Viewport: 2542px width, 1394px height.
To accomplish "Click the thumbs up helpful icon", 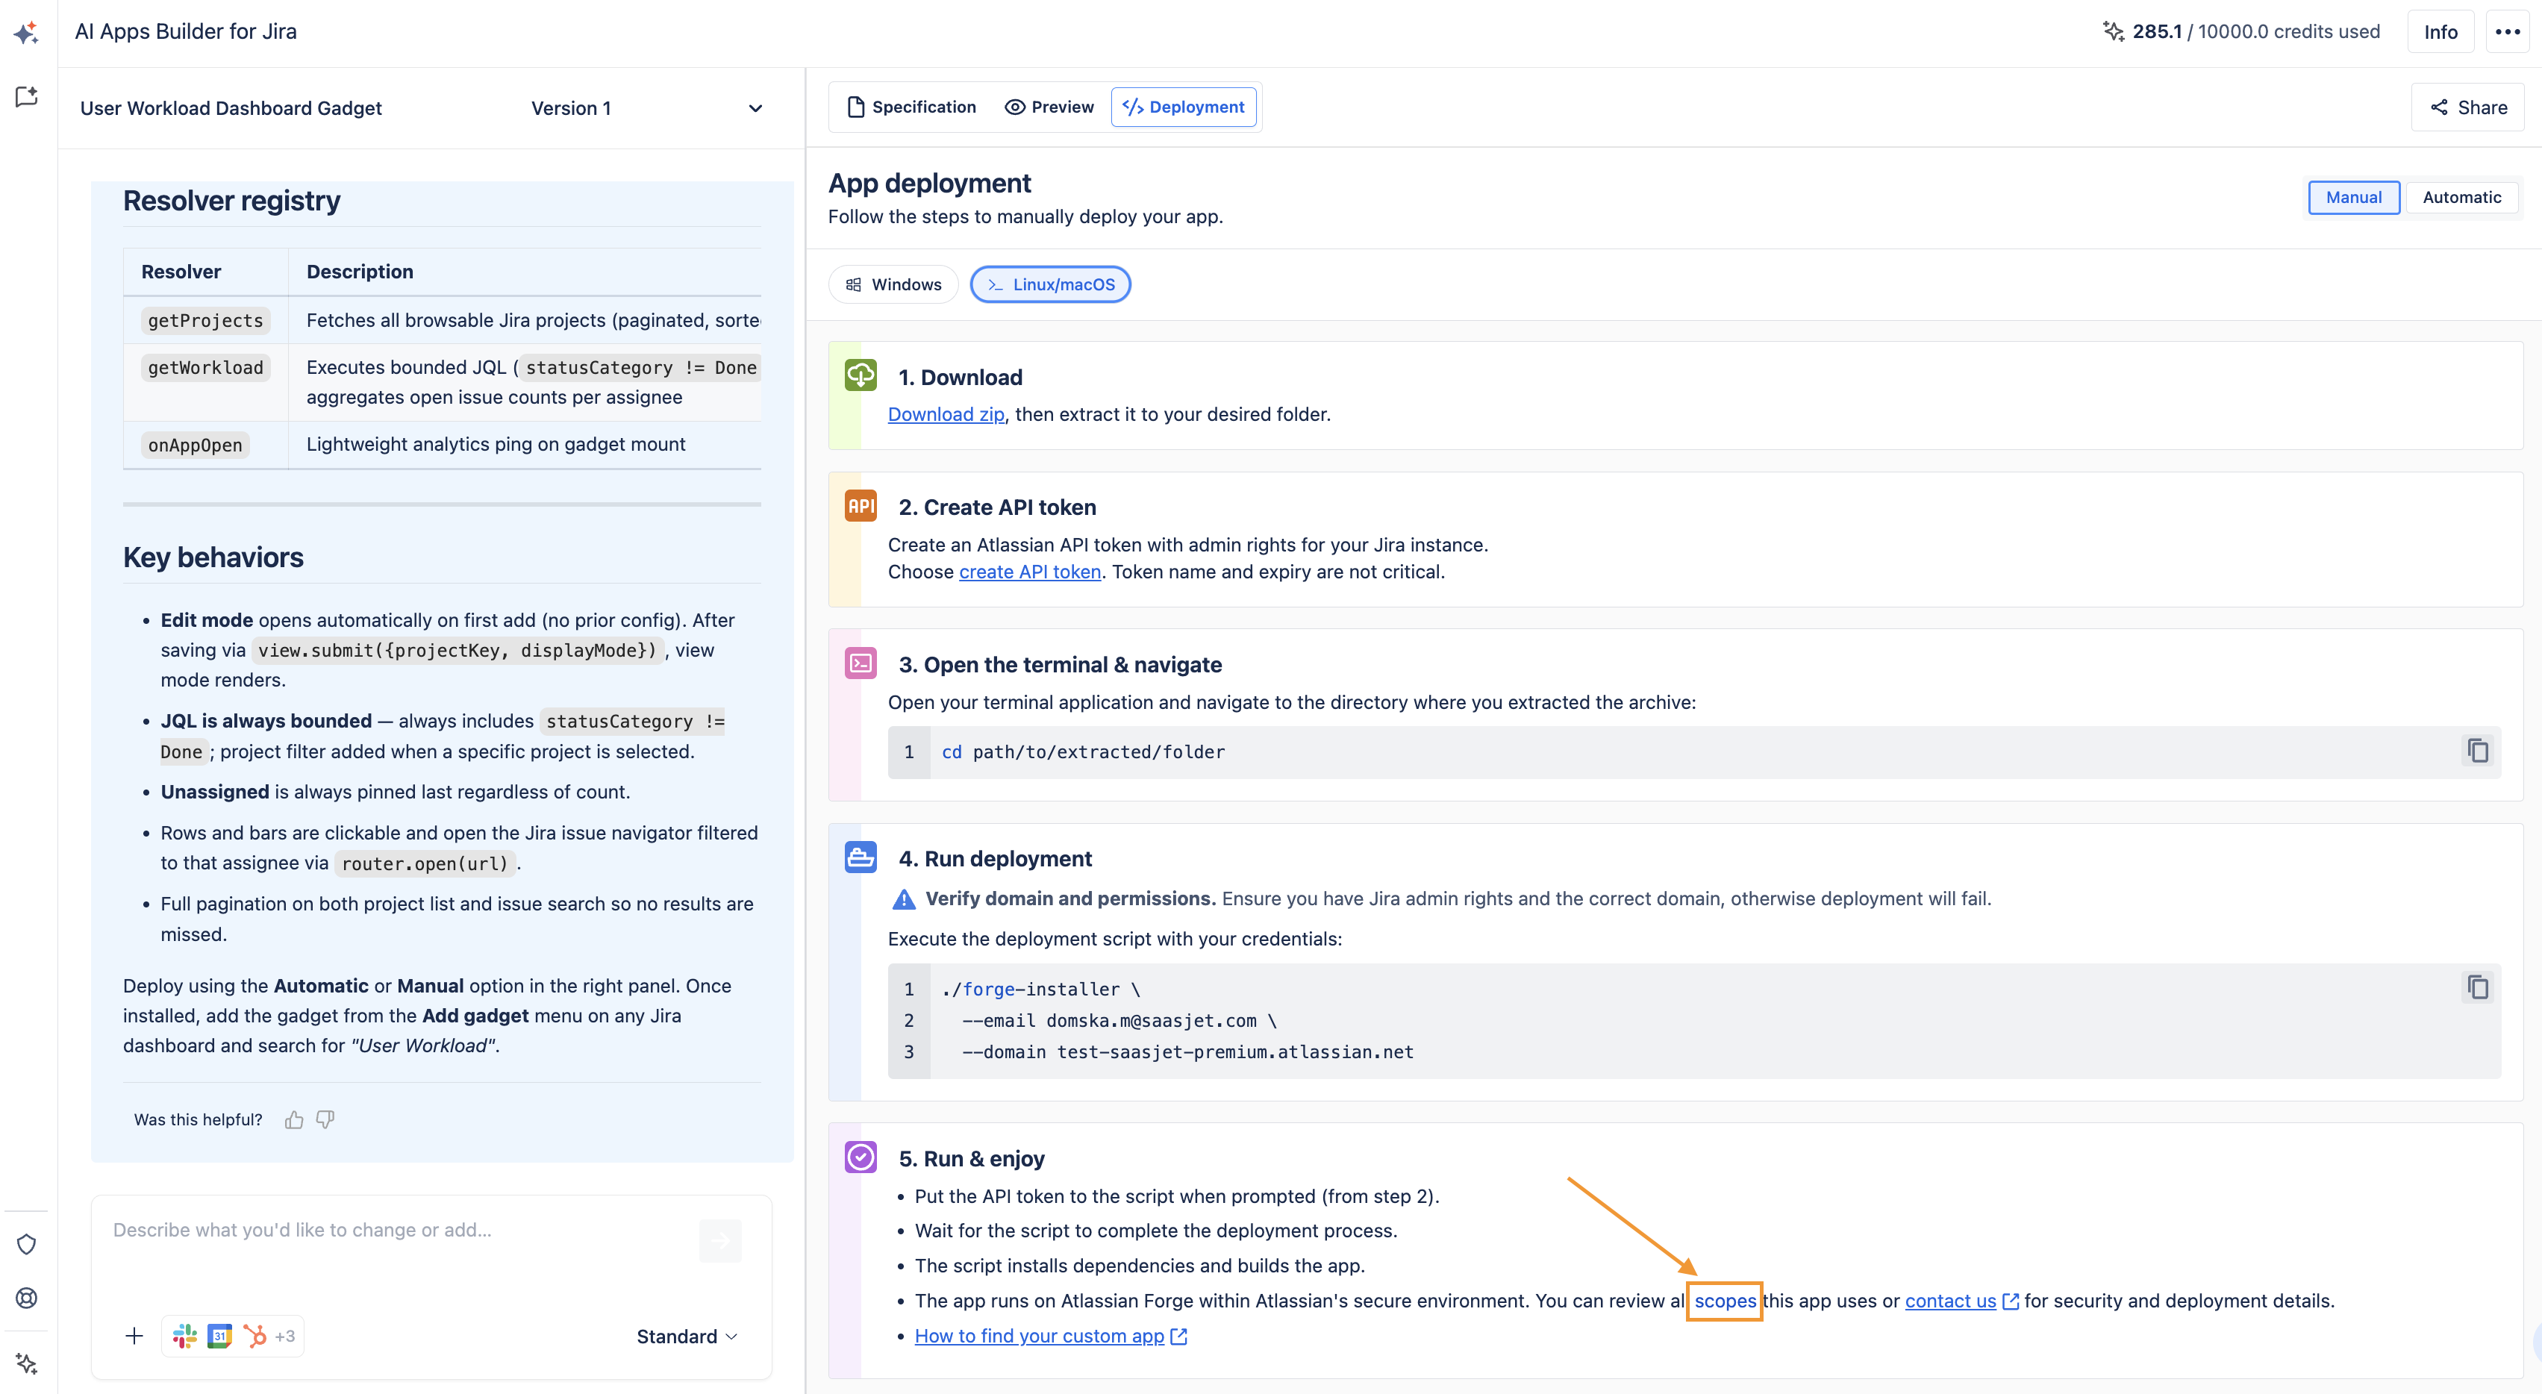I will [x=293, y=1119].
